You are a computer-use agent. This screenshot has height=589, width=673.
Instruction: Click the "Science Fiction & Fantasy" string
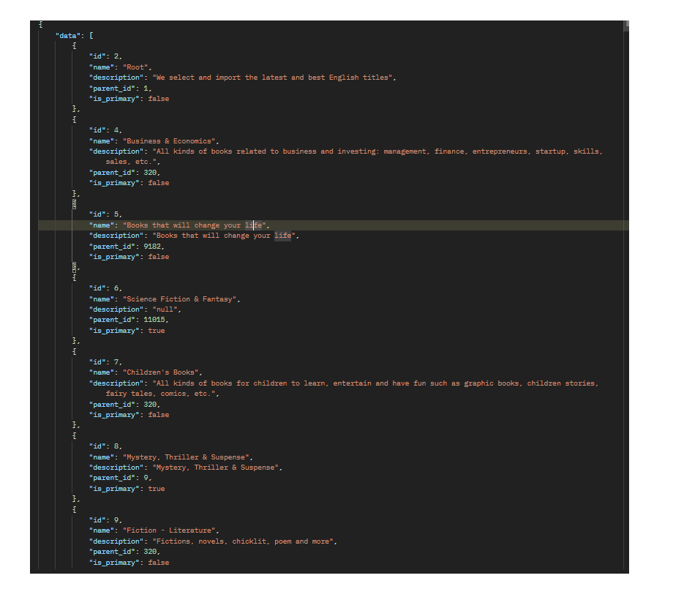(180, 299)
